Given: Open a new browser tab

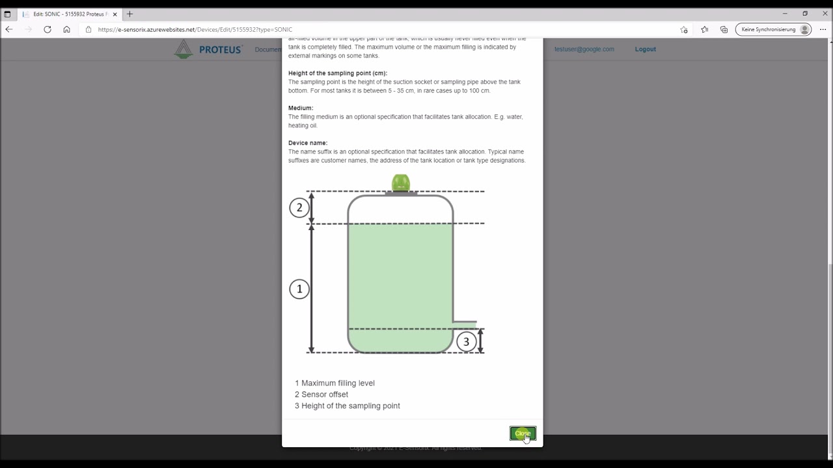Looking at the screenshot, I should coord(130,14).
